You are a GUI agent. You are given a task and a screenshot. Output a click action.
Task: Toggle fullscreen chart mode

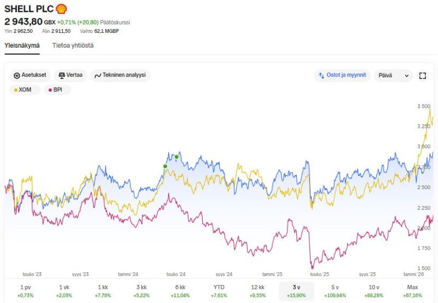point(422,76)
